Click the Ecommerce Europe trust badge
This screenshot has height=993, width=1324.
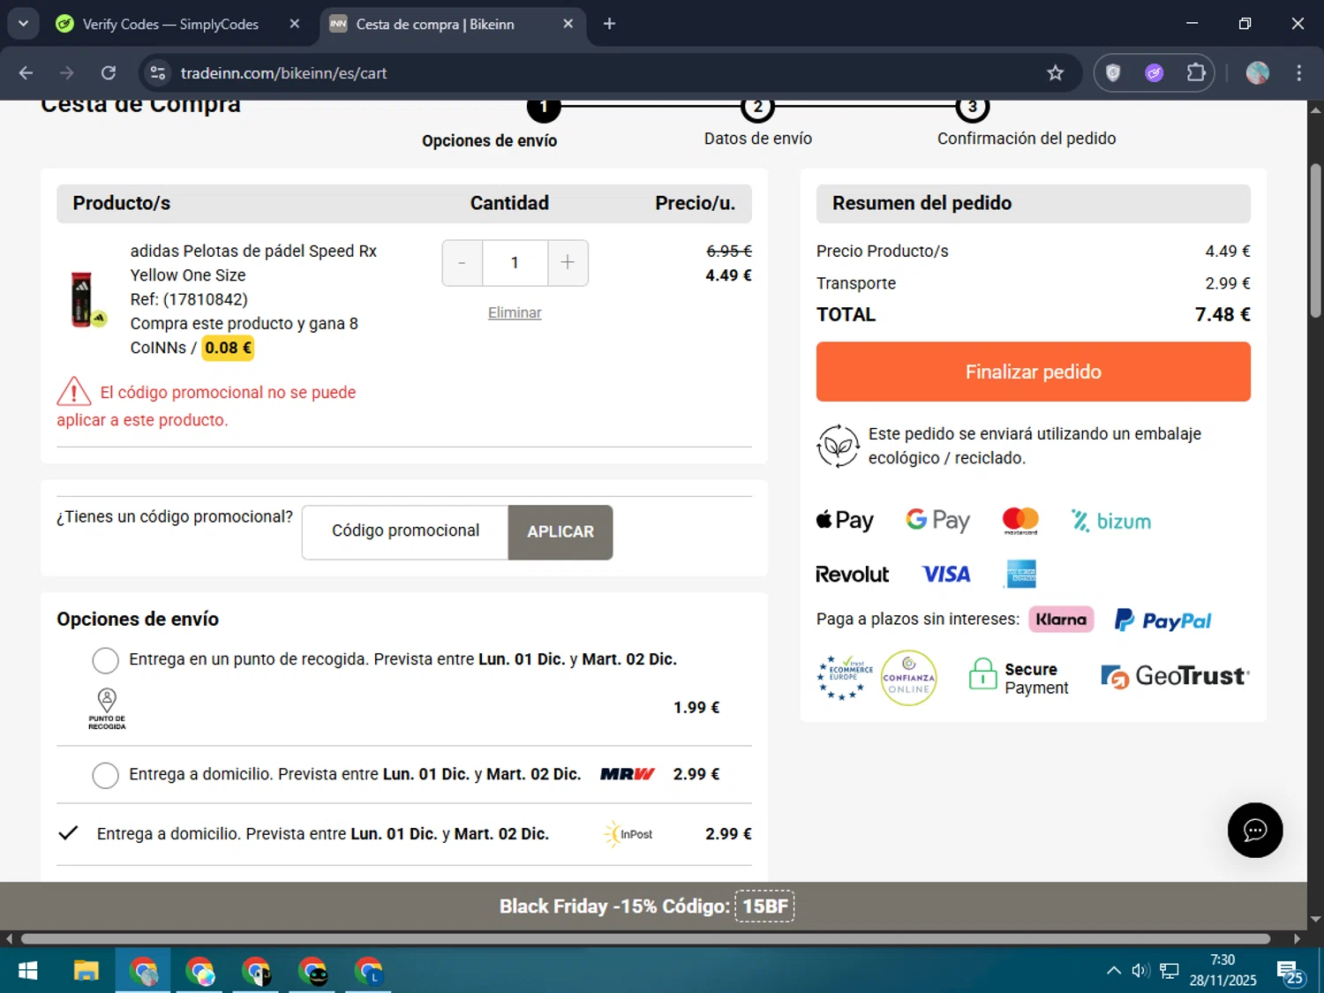click(845, 678)
